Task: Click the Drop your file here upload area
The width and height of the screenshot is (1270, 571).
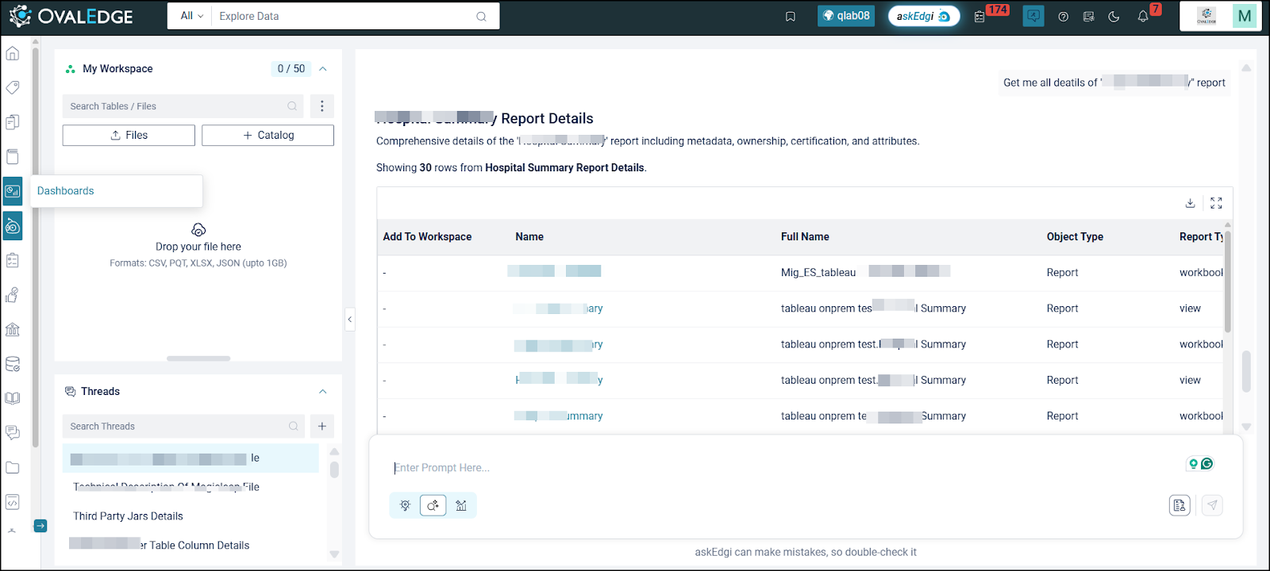Action: (x=198, y=246)
